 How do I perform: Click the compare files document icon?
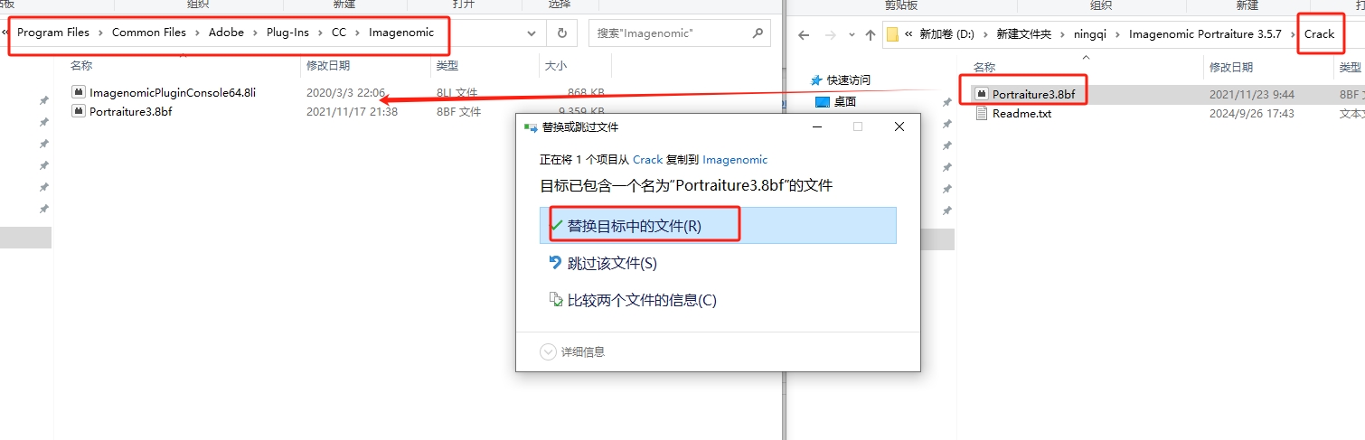(556, 299)
